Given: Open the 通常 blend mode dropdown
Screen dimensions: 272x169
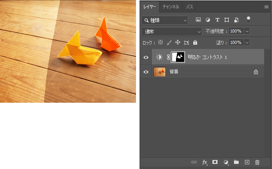Looking at the screenshot, I should click(171, 31).
